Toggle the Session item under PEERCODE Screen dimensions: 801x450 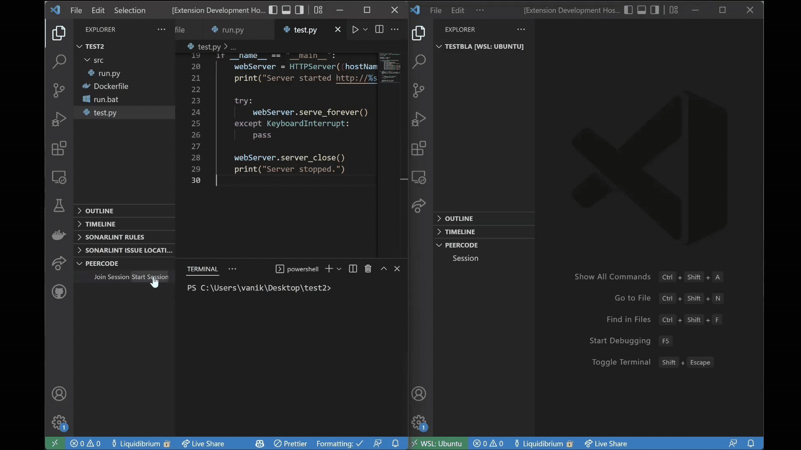tap(465, 257)
